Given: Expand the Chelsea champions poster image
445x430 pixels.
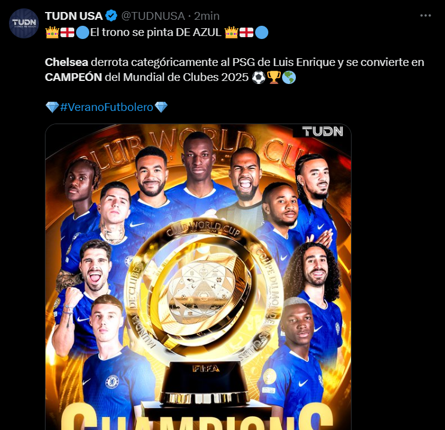Looking at the screenshot, I should [198, 277].
